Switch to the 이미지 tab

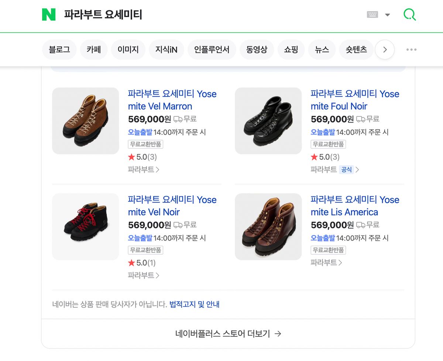click(128, 50)
